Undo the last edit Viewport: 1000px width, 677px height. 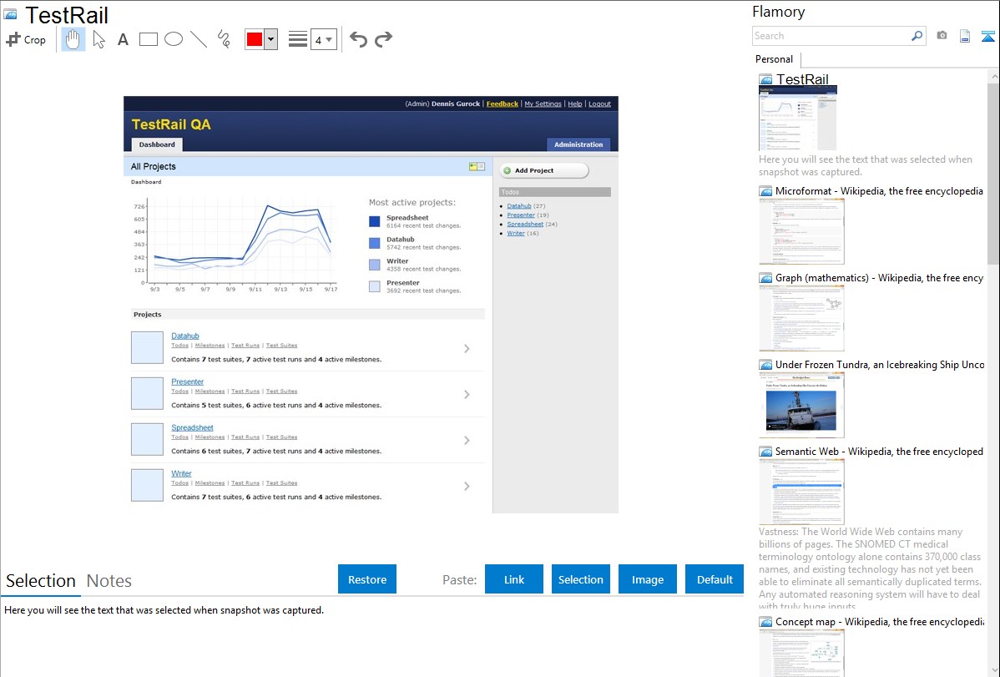coord(358,39)
